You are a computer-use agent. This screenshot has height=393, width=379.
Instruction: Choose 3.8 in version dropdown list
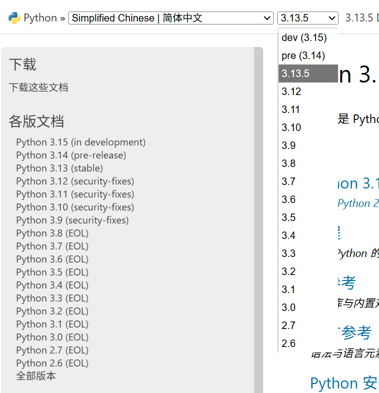(x=308, y=163)
